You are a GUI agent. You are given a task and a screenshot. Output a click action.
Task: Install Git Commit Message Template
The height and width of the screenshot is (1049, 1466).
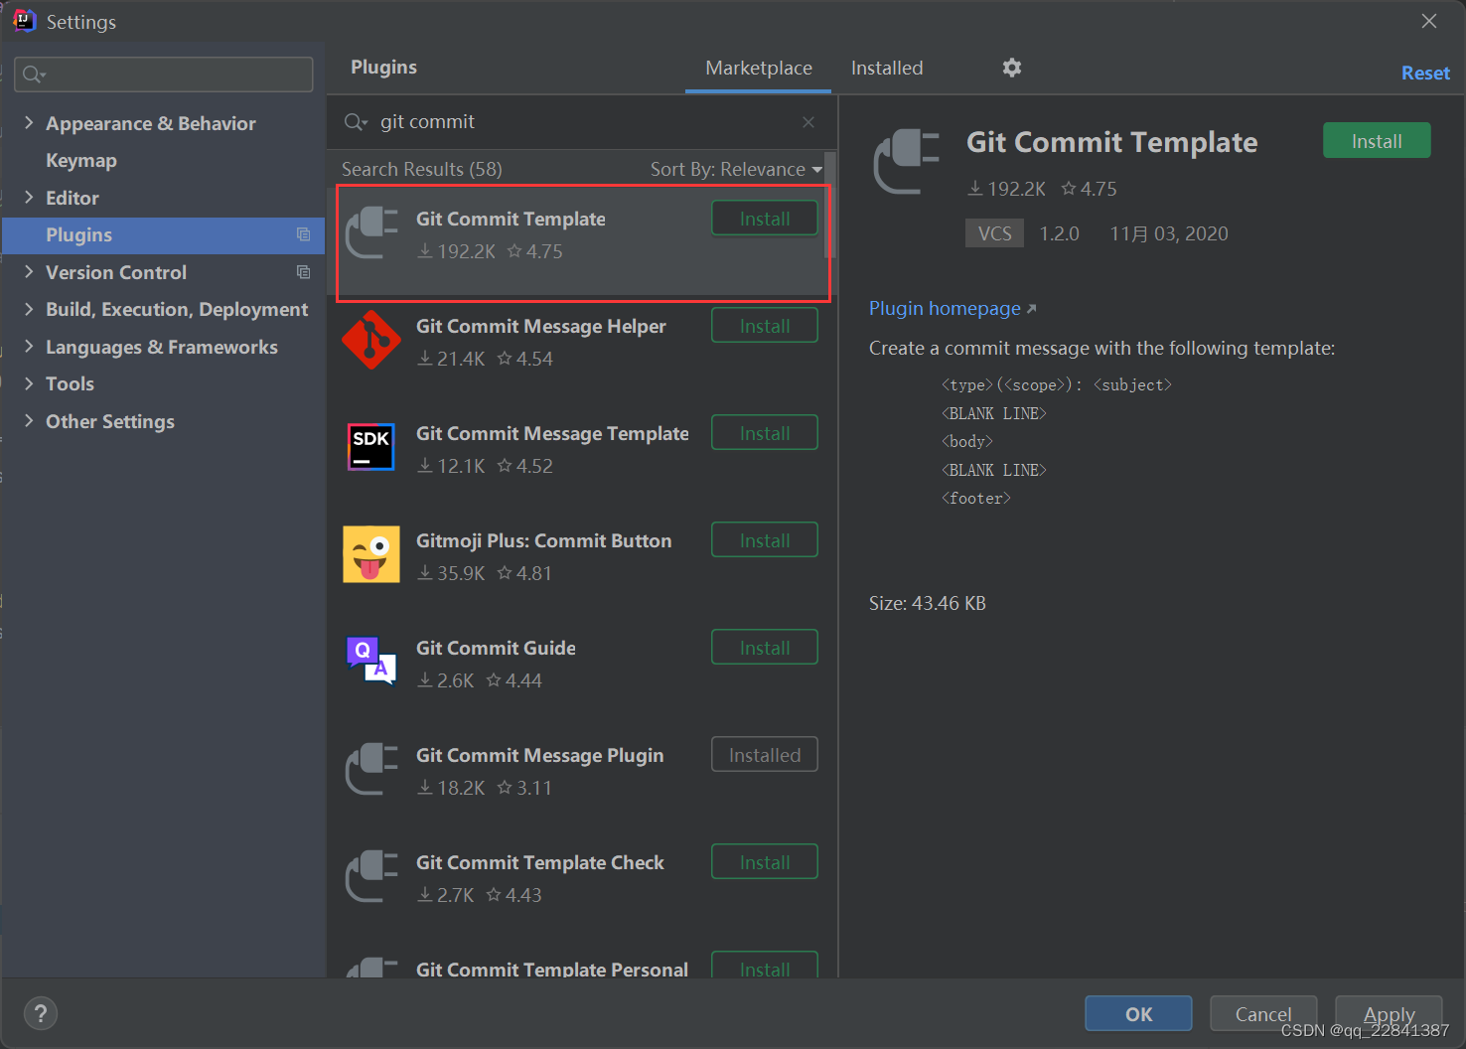pos(765,433)
